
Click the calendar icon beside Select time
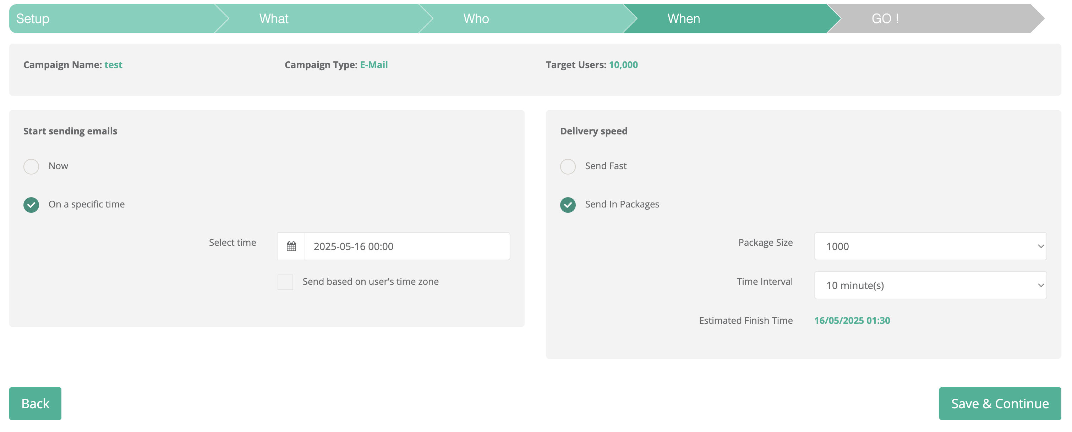[291, 246]
